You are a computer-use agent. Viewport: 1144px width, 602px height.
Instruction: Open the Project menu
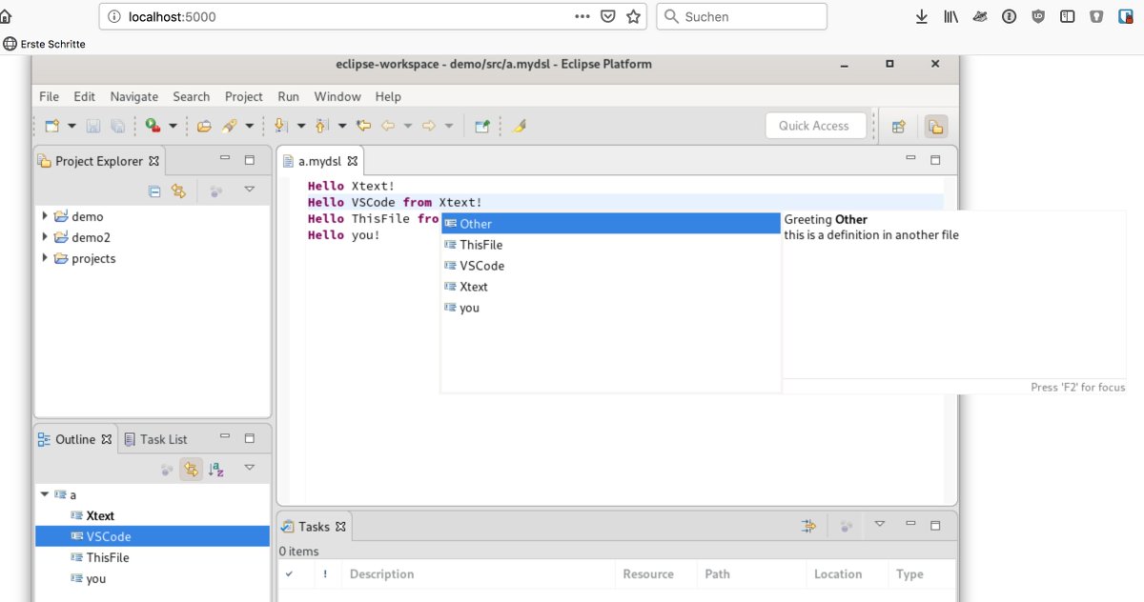[244, 96]
